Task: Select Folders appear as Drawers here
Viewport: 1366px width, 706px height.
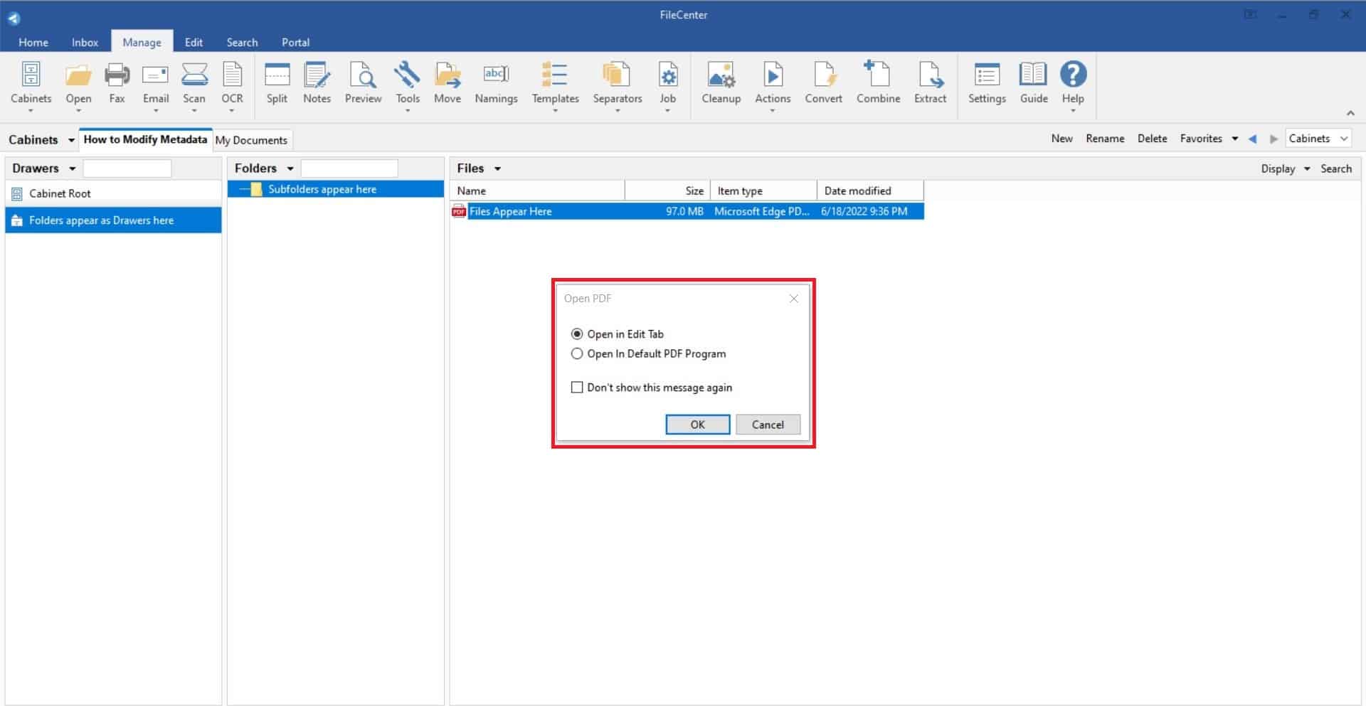Action: click(x=114, y=220)
